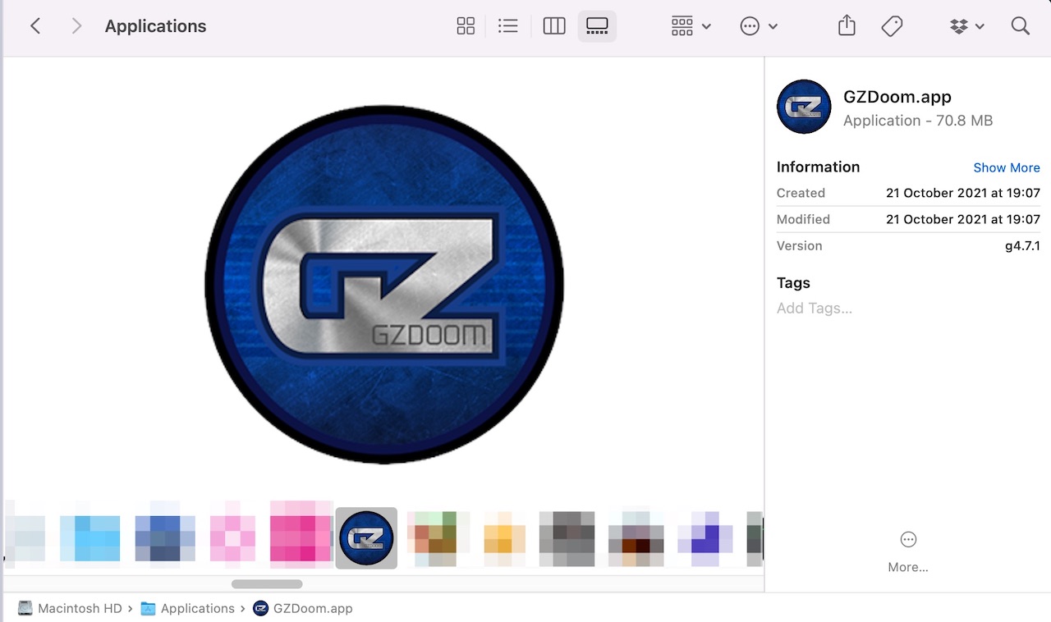Click Applications in path bar
Viewport: 1051px width, 622px height.
188,609
